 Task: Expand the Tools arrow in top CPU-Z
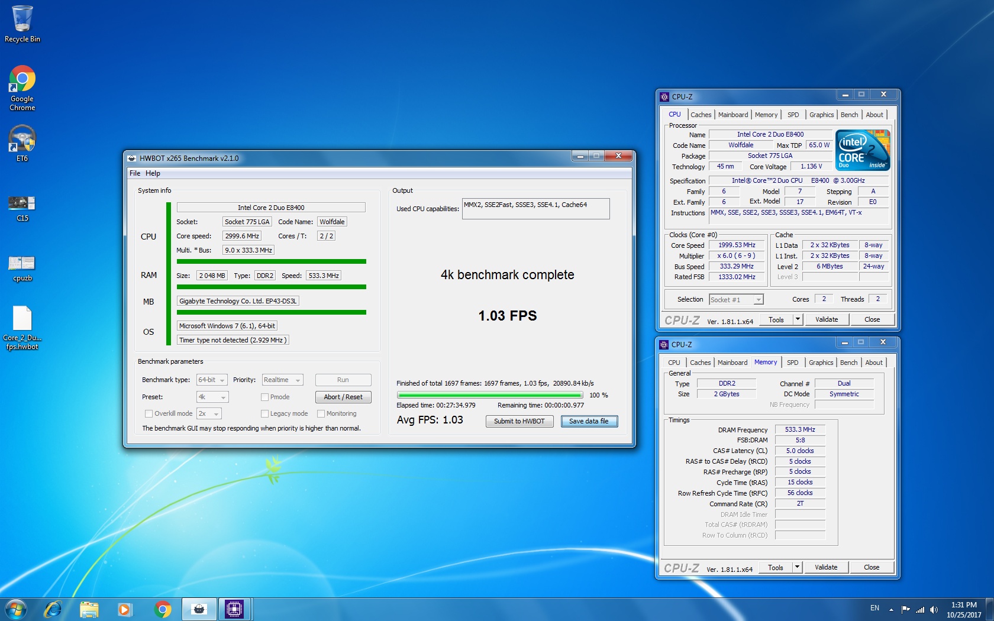pos(798,319)
